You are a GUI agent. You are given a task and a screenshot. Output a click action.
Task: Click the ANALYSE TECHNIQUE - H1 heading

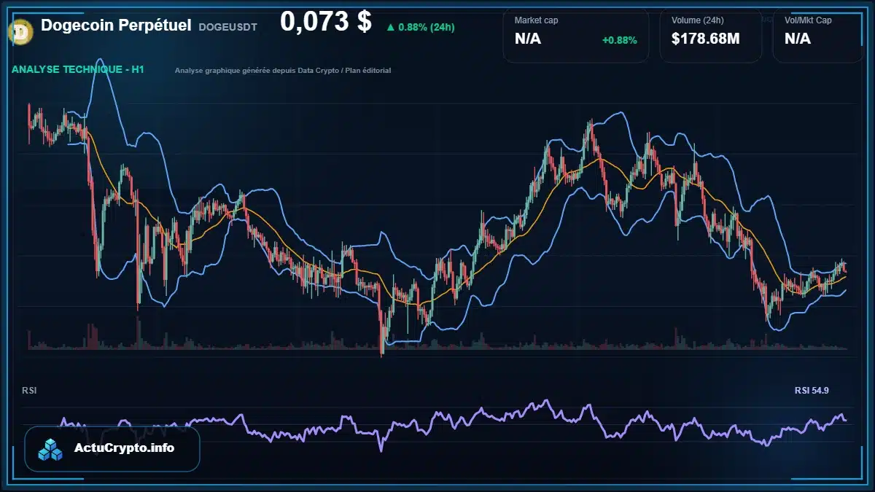click(78, 70)
